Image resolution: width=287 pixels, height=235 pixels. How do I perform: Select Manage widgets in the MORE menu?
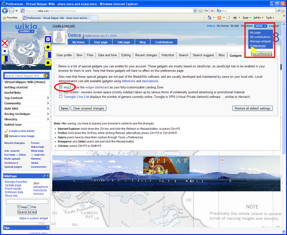tap(260, 41)
